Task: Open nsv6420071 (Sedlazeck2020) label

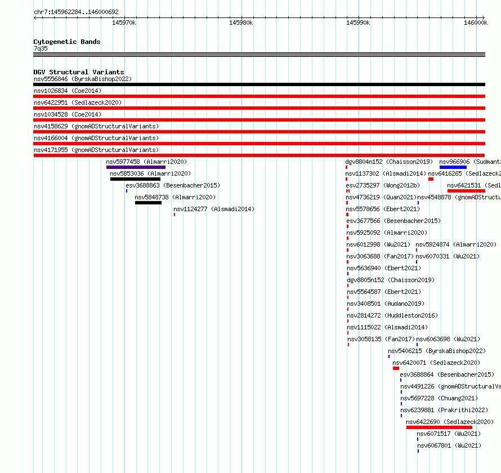Action: point(436,363)
